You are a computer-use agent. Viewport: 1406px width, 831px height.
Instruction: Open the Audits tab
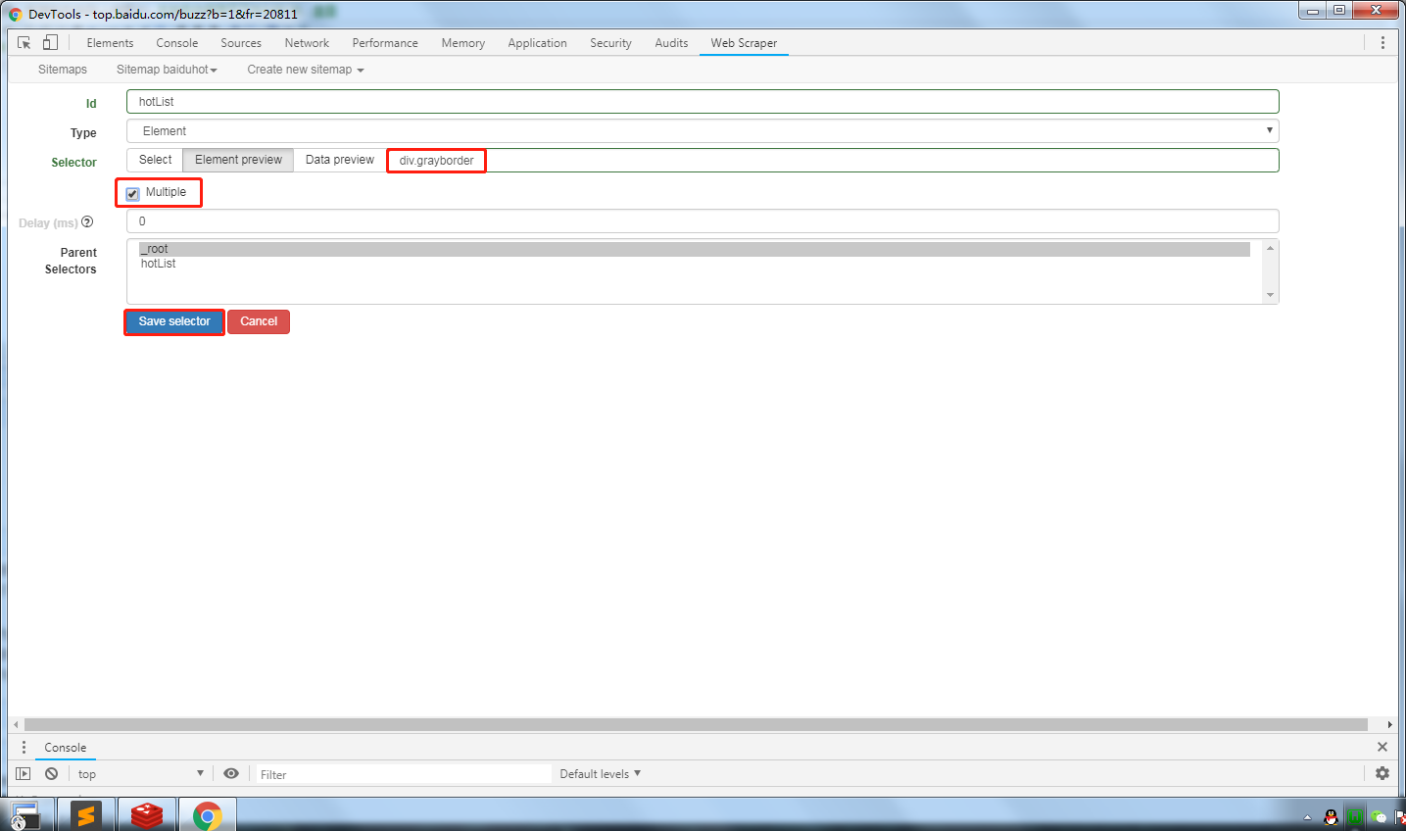pos(671,43)
